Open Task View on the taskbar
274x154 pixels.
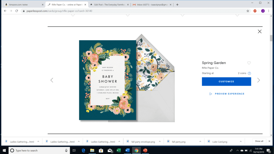tap(74, 150)
